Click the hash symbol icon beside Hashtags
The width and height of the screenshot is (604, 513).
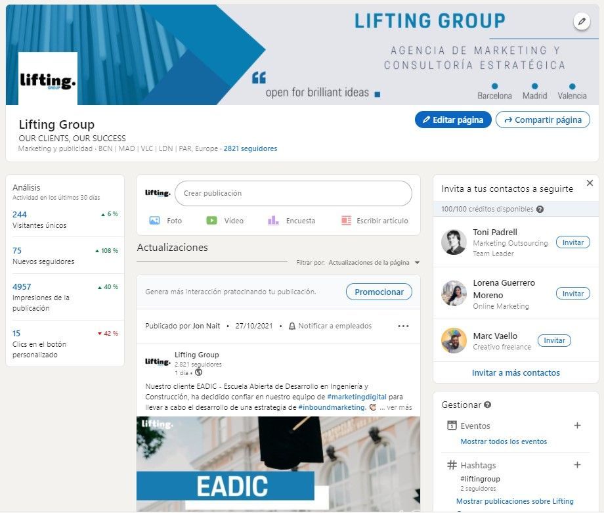pos(452,465)
